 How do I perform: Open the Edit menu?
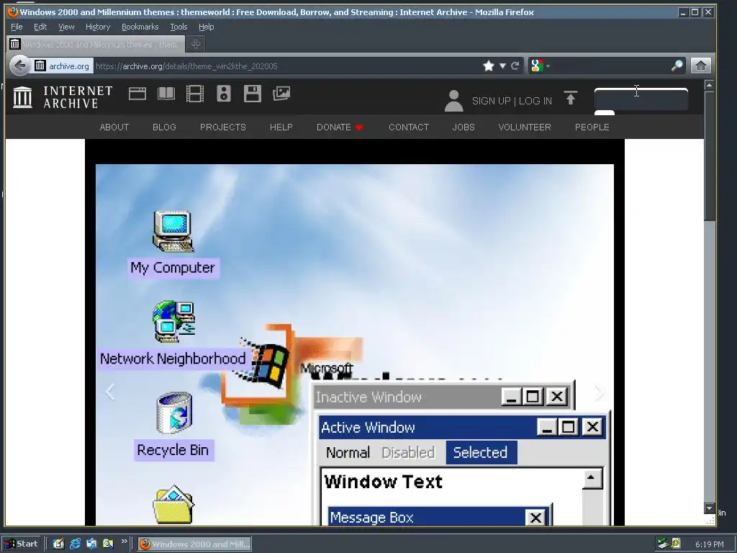coord(40,27)
